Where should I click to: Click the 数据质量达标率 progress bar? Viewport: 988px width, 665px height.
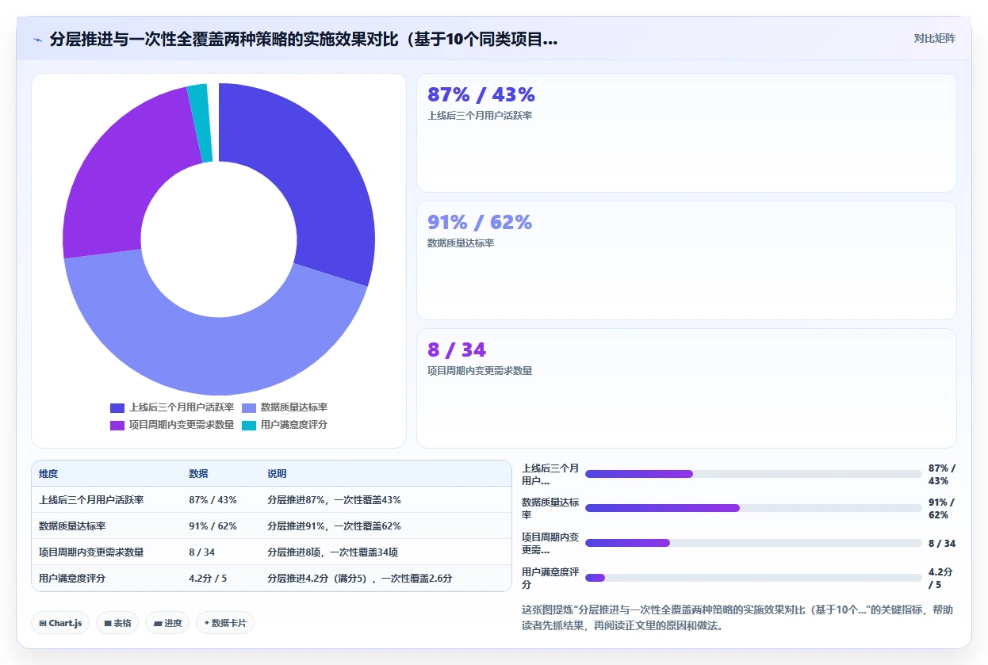(753, 508)
